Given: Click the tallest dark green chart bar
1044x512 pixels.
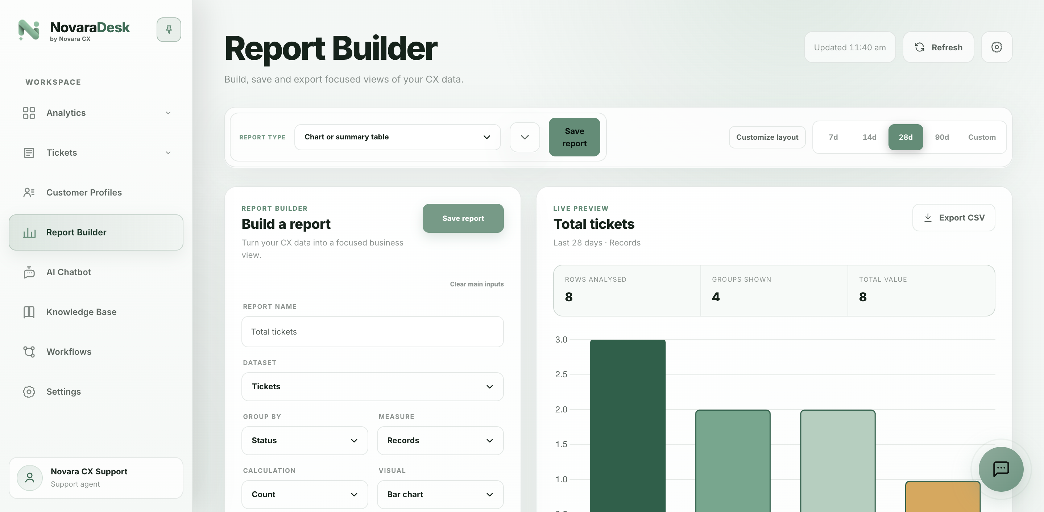Looking at the screenshot, I should 628,426.
